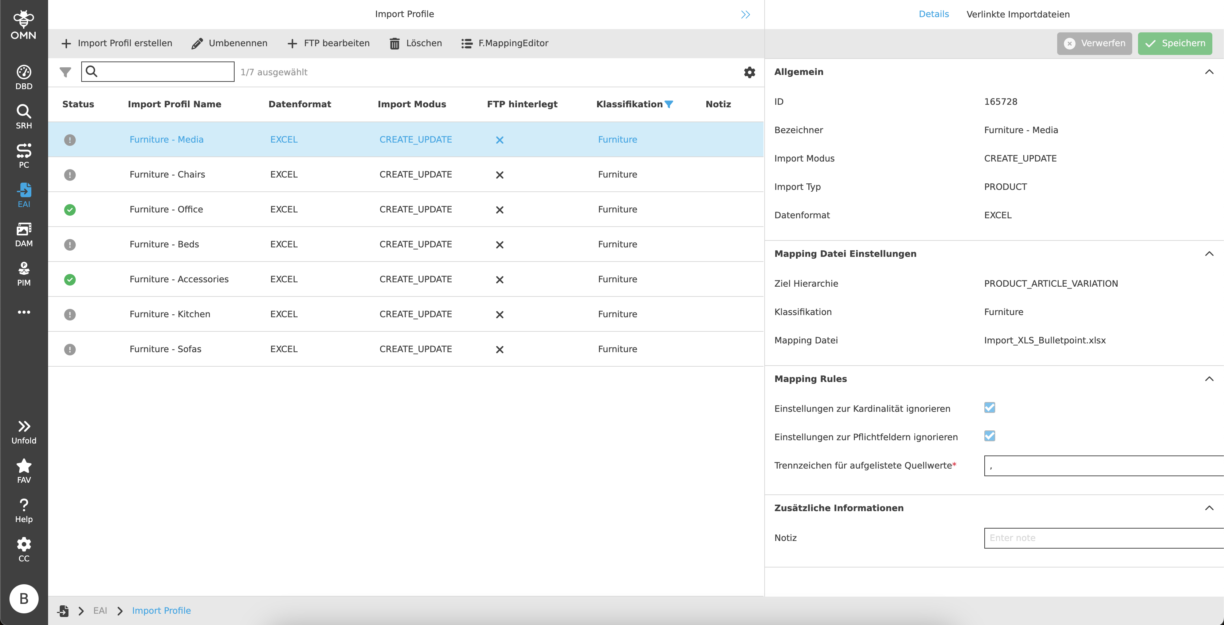
Task: Collapse the Allgemein section
Action: tap(1209, 72)
